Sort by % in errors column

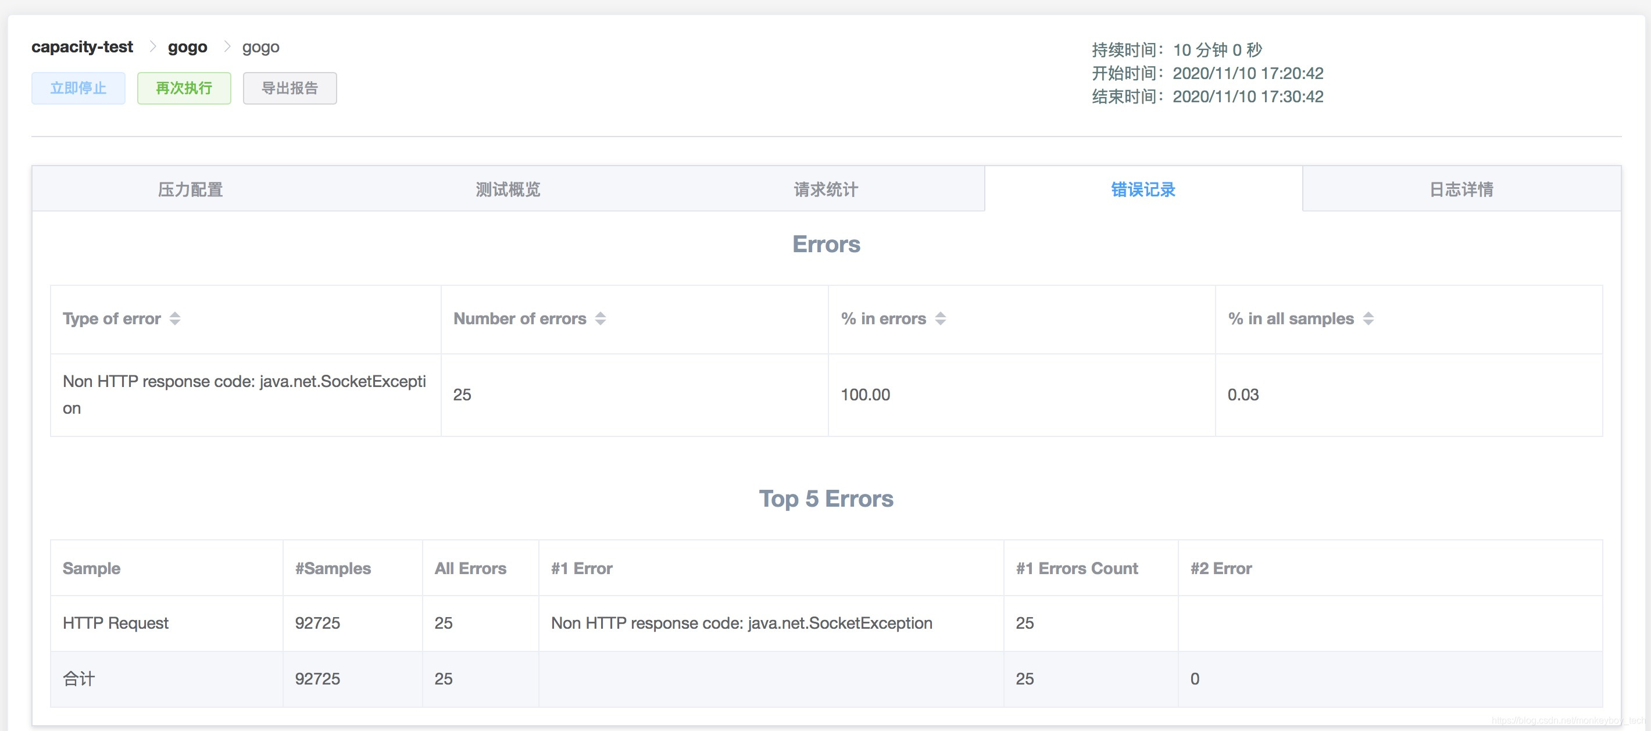click(940, 318)
